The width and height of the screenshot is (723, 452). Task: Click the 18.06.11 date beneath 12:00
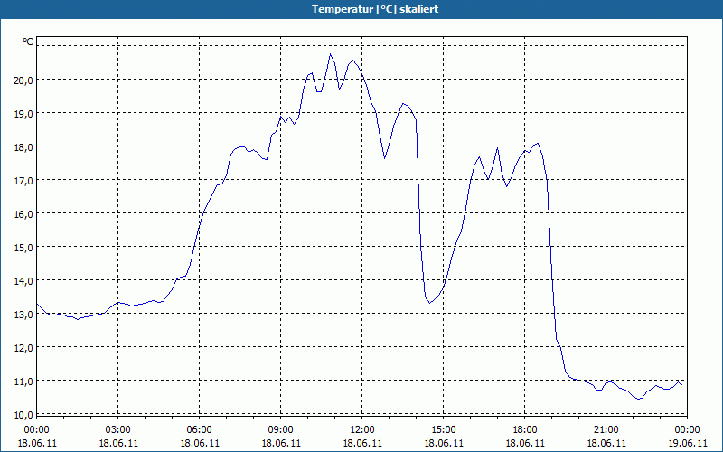coord(362,443)
